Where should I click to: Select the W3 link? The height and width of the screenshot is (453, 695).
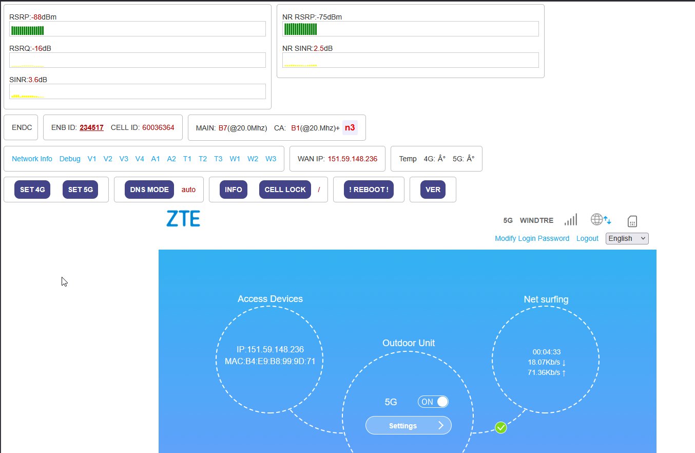click(271, 159)
